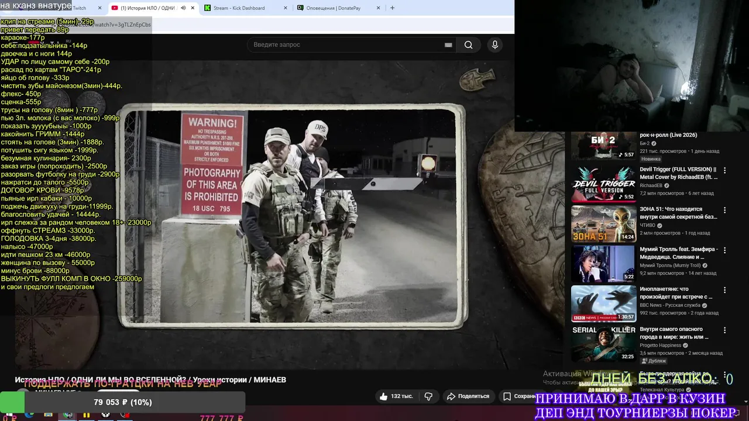Click the dislike thumbs-down button
This screenshot has height=421, width=749.
[428, 396]
